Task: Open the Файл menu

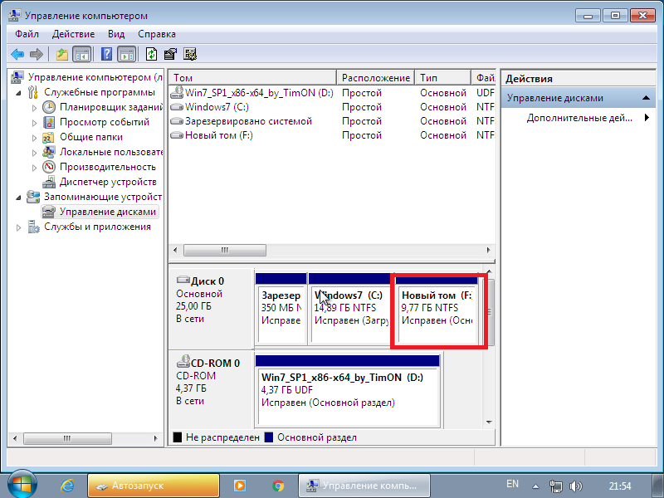Action: click(x=27, y=34)
